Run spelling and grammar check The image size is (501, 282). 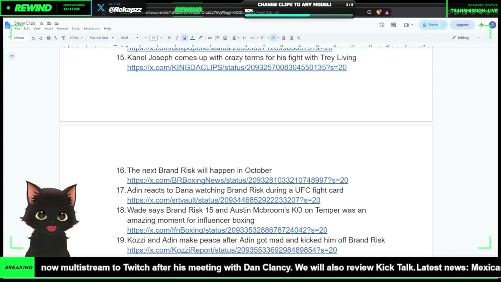tap(56, 38)
